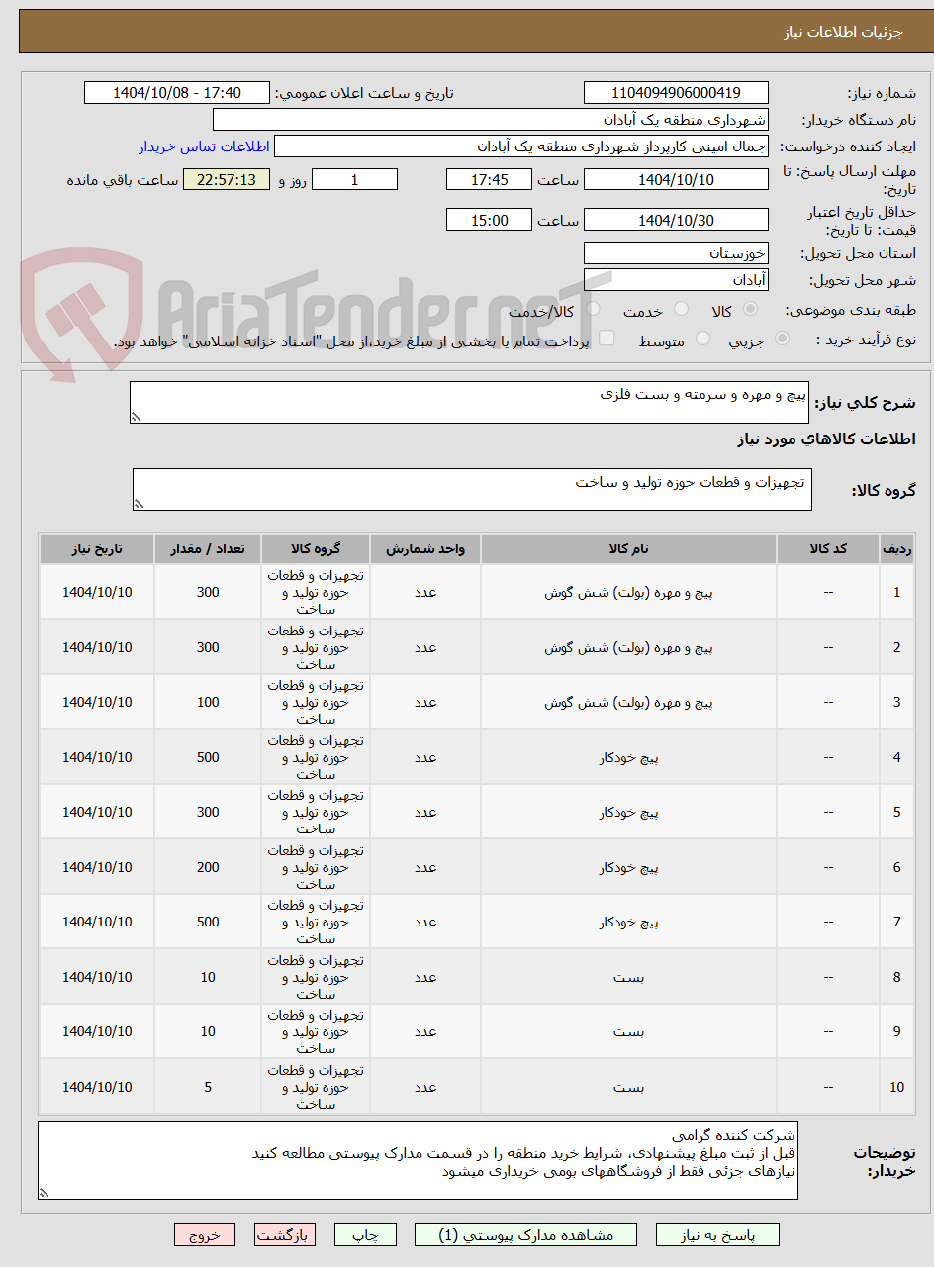
Task: Select the خدمت radio option
Action: (681, 308)
